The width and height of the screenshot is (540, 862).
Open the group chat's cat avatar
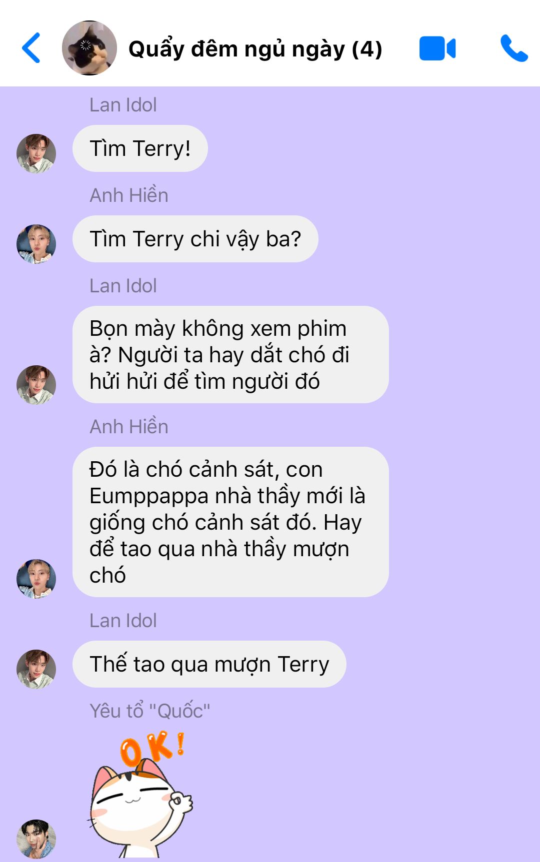click(x=89, y=48)
